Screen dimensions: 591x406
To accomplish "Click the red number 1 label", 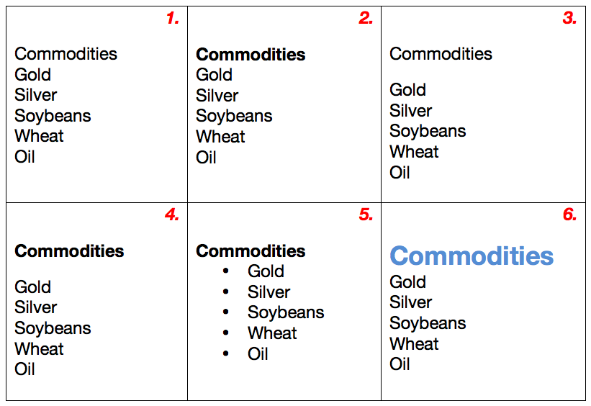I will click(172, 19).
